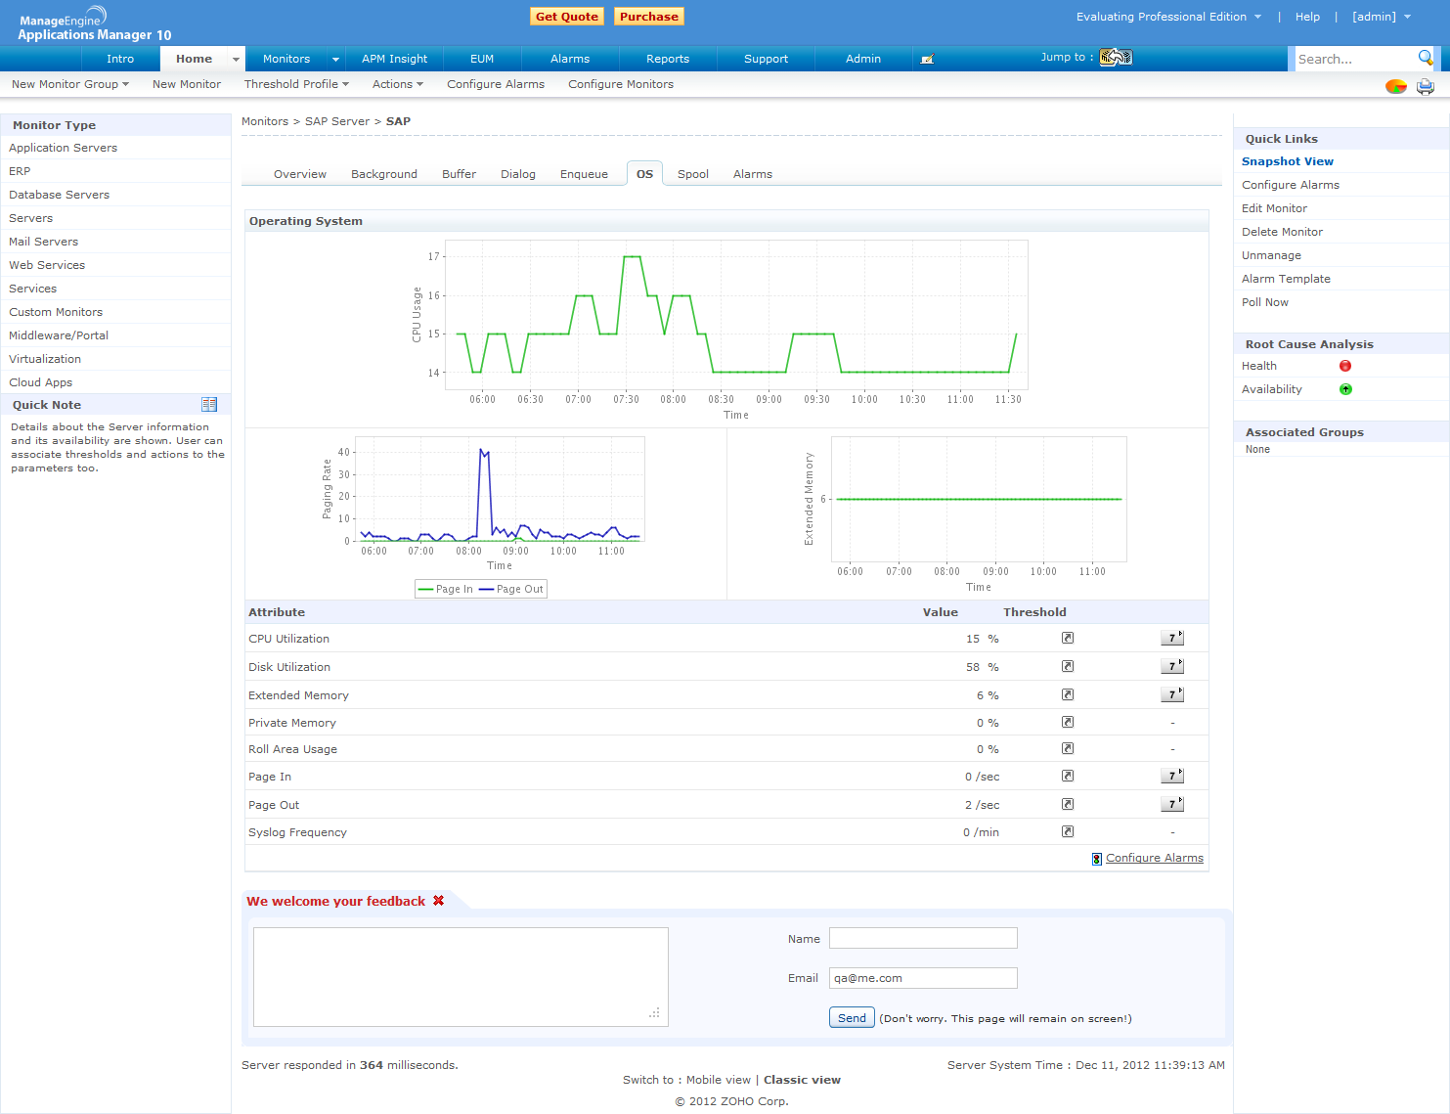Open threshold icon for CPU Utilization
Screen dimensions: 1450x1114
coord(1068,638)
